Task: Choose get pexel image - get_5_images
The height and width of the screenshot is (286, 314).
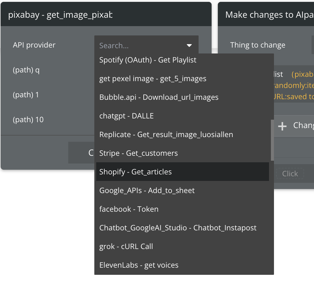Action: [153, 79]
